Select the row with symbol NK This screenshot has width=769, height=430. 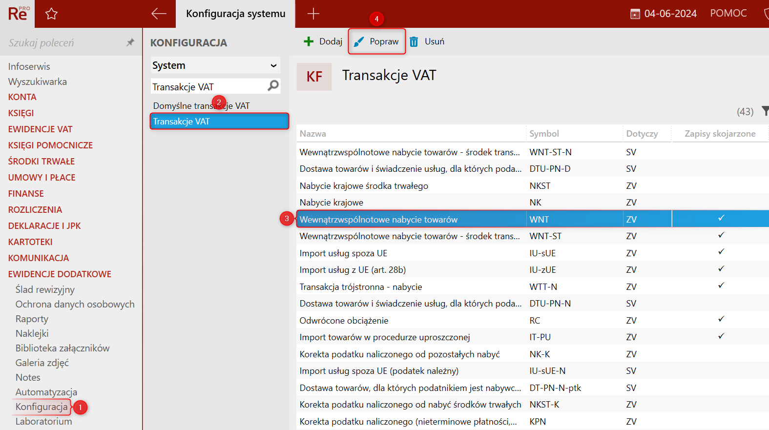coord(533,203)
